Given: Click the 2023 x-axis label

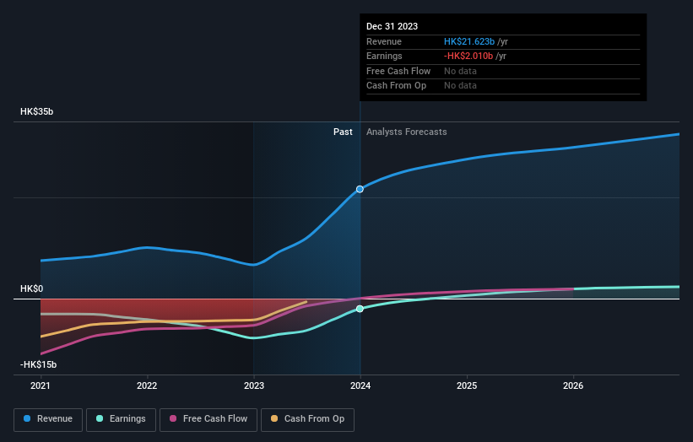Looking at the screenshot, I should (254, 386).
